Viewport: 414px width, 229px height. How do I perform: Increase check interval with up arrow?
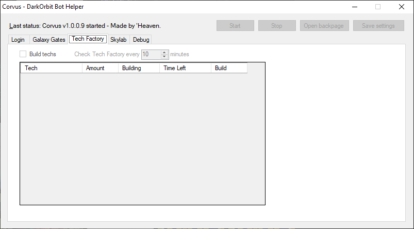click(x=164, y=52)
